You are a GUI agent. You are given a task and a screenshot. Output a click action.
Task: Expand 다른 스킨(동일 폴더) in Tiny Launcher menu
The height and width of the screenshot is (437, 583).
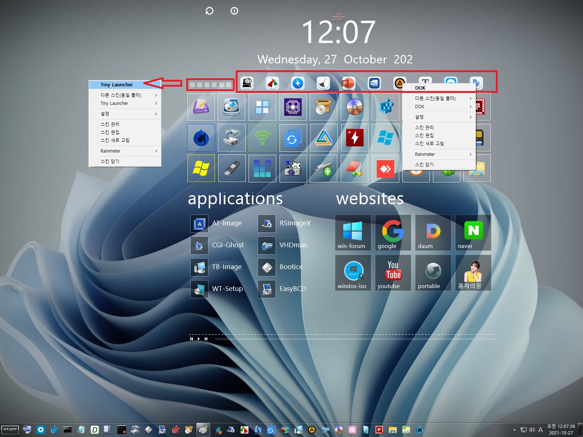pyautogui.click(x=125, y=95)
